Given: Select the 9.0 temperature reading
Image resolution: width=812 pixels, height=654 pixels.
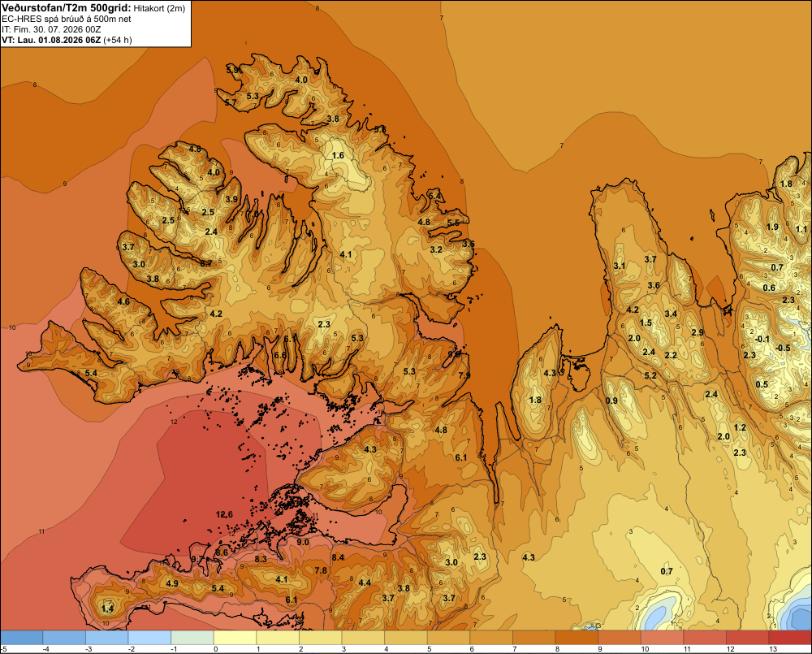Looking at the screenshot, I should coord(303,542).
